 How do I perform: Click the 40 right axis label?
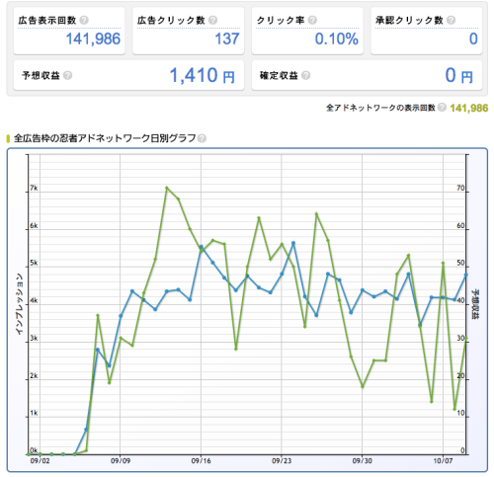point(460,300)
